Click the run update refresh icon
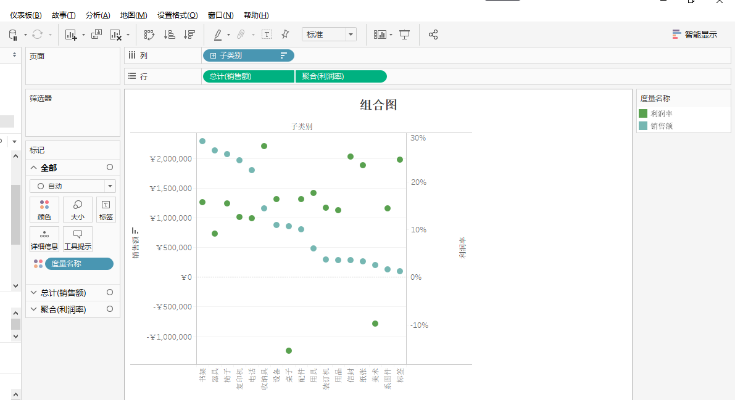 point(38,35)
